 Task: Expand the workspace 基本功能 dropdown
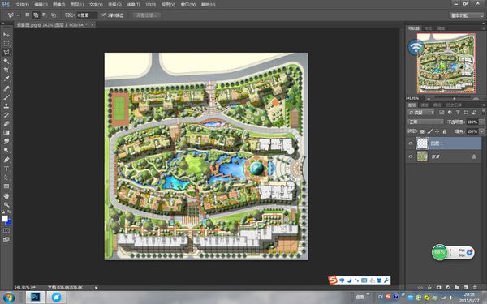click(466, 15)
